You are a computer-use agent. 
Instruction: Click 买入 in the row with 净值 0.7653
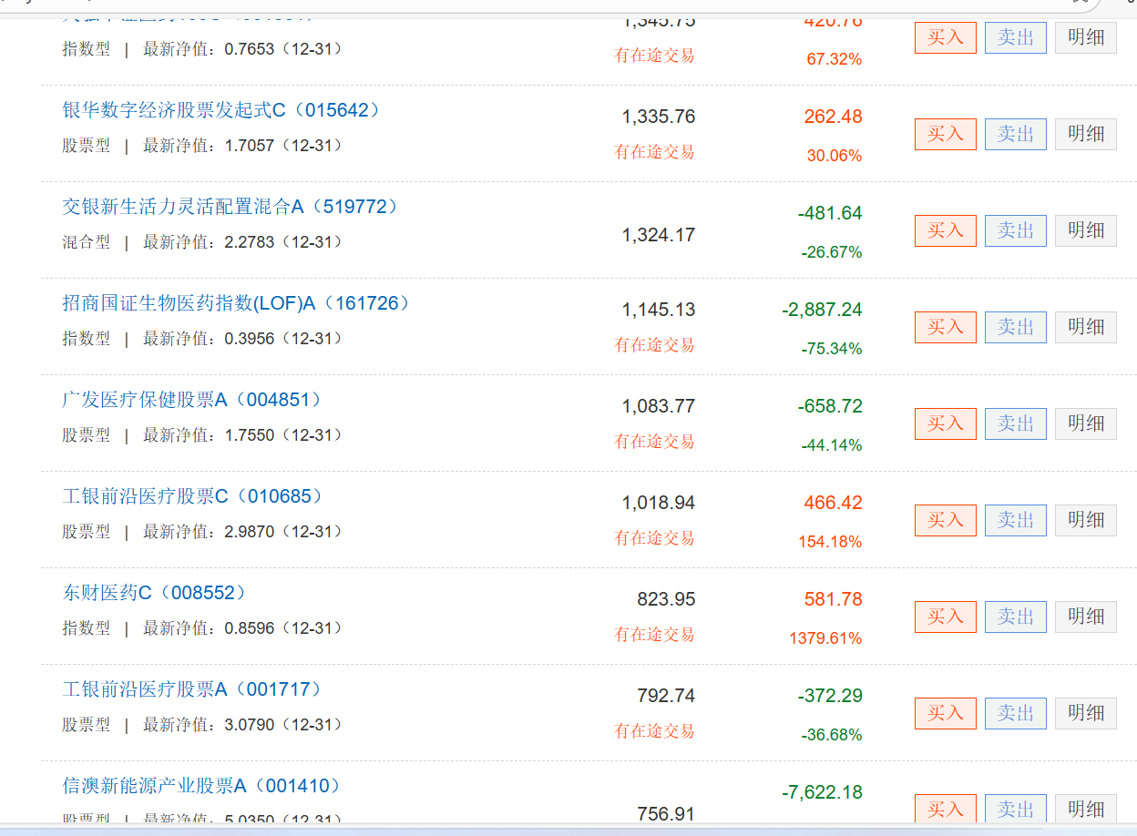[x=946, y=37]
